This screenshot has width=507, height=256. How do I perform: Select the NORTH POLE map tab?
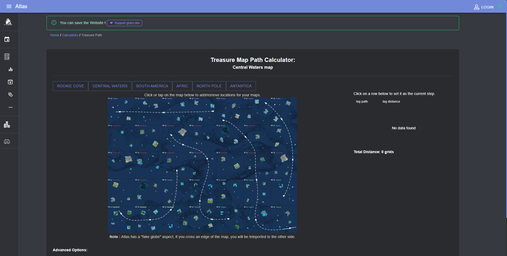click(x=209, y=86)
